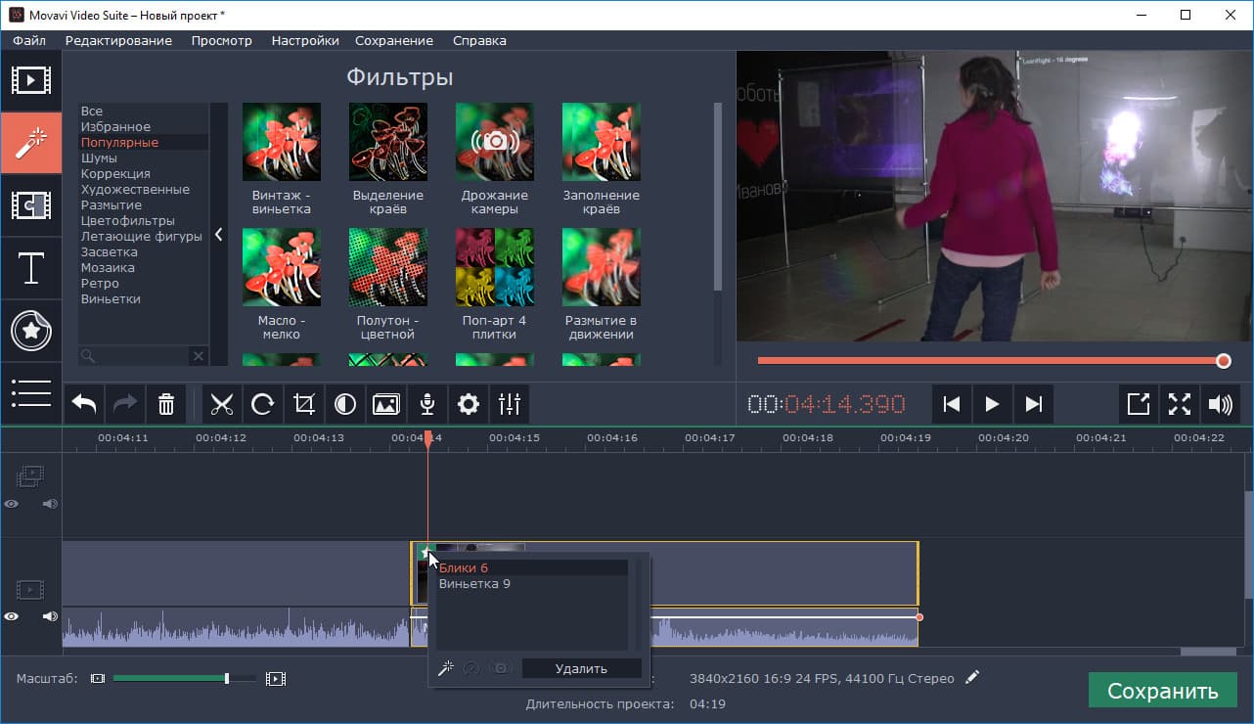
Task: Select the Crop tool in toolbar
Action: point(304,403)
